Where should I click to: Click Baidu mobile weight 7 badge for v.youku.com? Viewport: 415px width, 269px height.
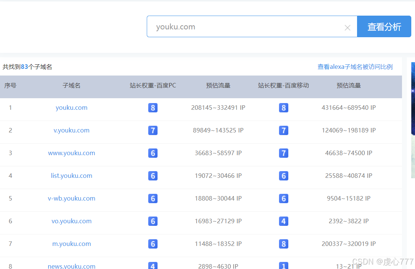pos(283,130)
